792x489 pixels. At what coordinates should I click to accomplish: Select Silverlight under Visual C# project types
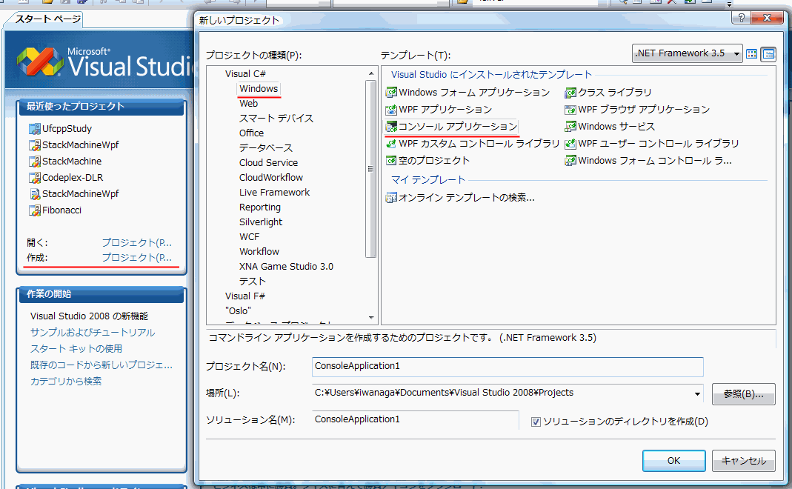pyautogui.click(x=261, y=222)
